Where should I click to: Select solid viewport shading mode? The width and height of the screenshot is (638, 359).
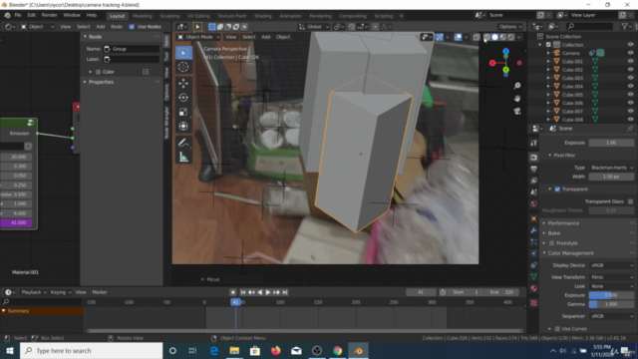coord(494,37)
